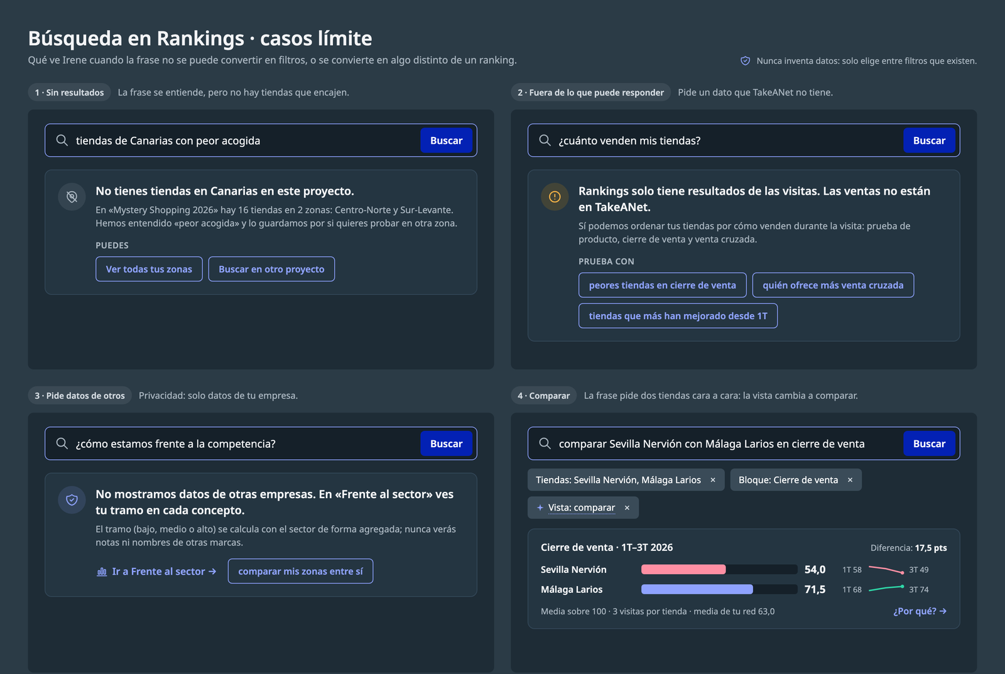Image resolution: width=1005 pixels, height=674 pixels.
Task: Click the search magnifier icon in Canarias query
Action: pos(62,140)
